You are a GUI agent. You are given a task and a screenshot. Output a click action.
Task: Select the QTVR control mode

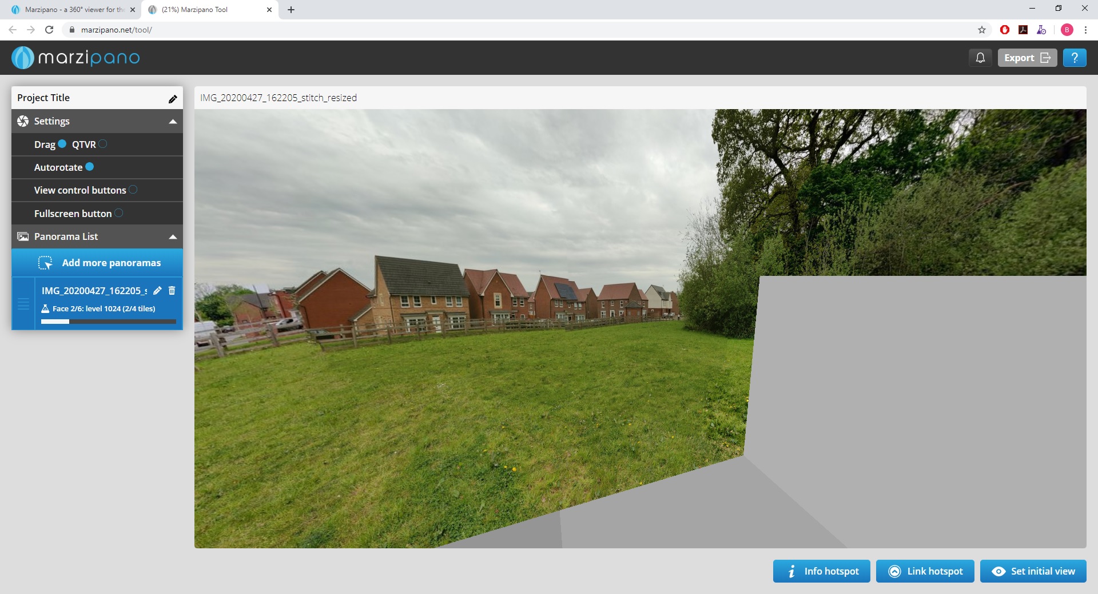point(103,144)
